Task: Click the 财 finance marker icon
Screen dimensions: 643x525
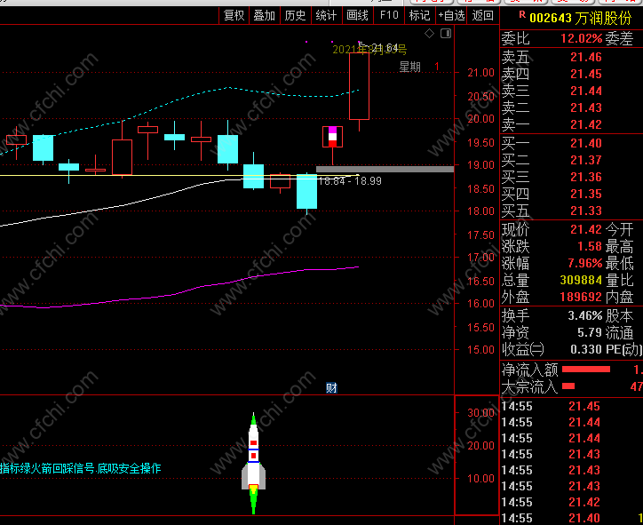Action: click(331, 387)
